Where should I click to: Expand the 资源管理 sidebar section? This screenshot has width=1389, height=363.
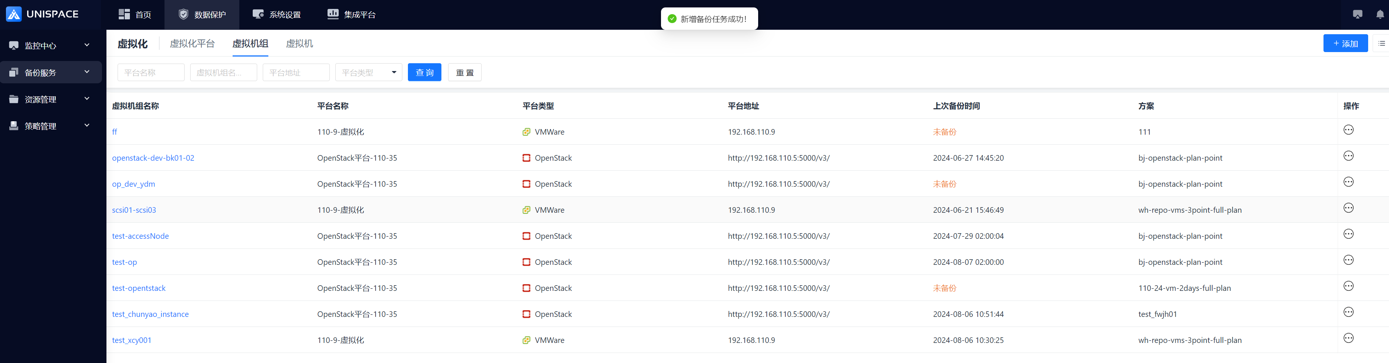tap(51, 99)
